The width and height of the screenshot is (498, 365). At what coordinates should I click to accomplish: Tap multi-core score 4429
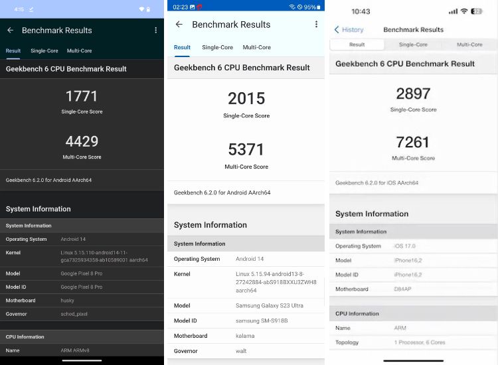point(82,141)
